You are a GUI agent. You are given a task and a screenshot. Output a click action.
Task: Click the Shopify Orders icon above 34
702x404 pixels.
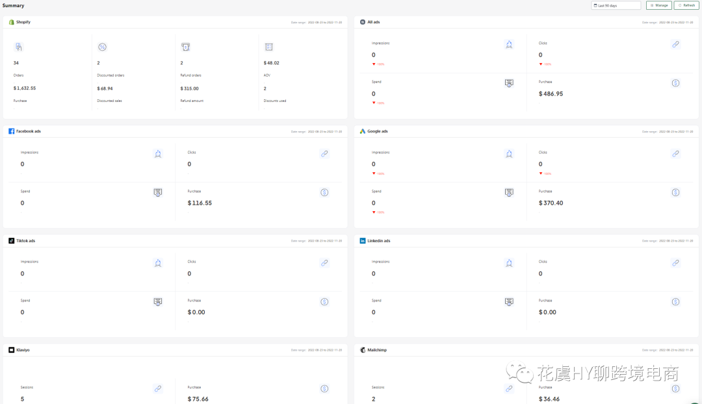point(18,47)
